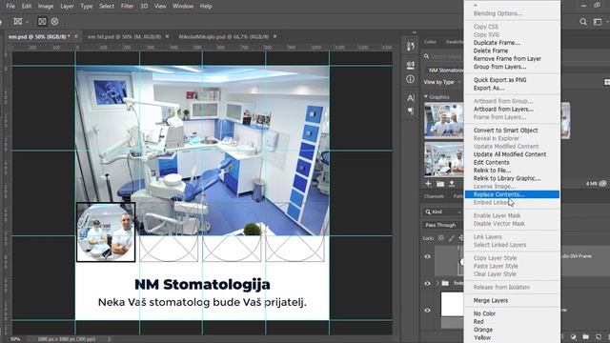Open the Type menu
The image size is (610, 343).
[x=87, y=7]
